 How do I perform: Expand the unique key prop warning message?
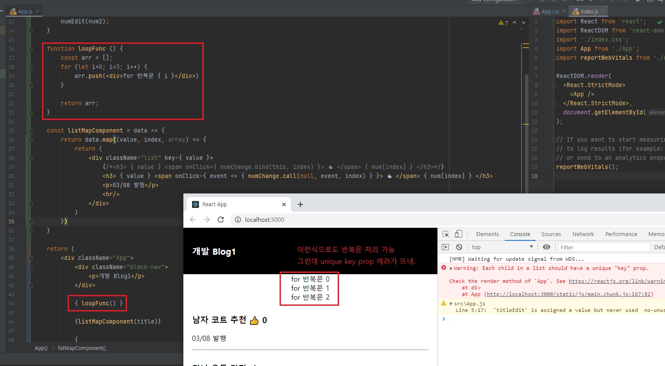click(x=451, y=269)
